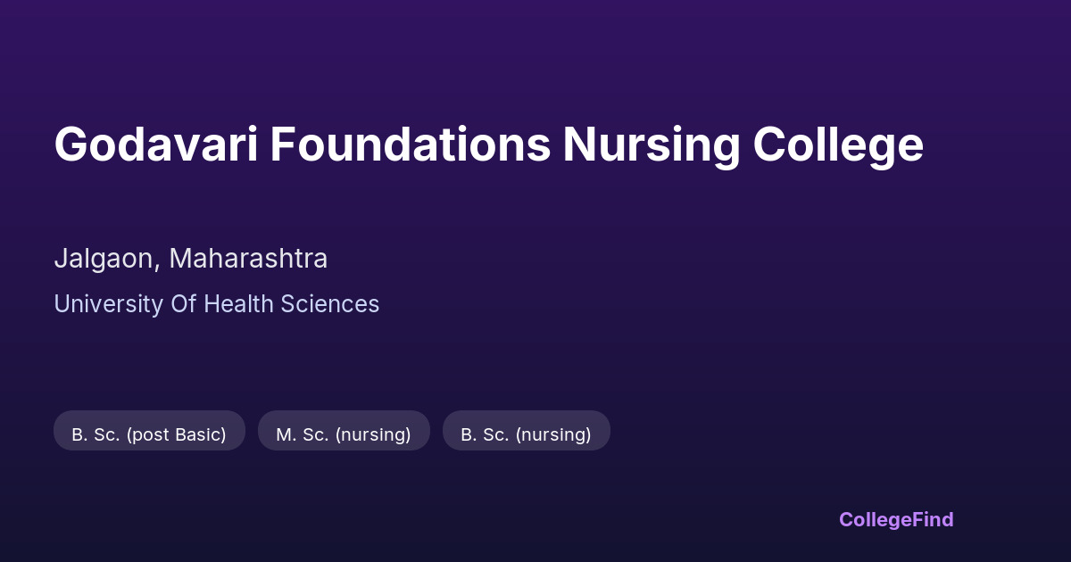This screenshot has height=562, width=1071.
Task: Click "M. Sc." inside the middle chip
Action: point(303,434)
